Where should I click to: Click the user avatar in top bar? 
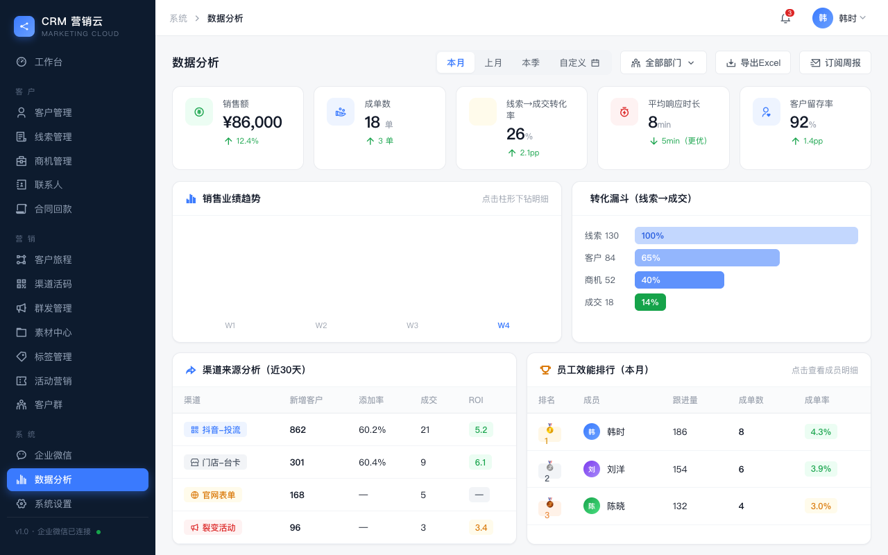coord(823,18)
